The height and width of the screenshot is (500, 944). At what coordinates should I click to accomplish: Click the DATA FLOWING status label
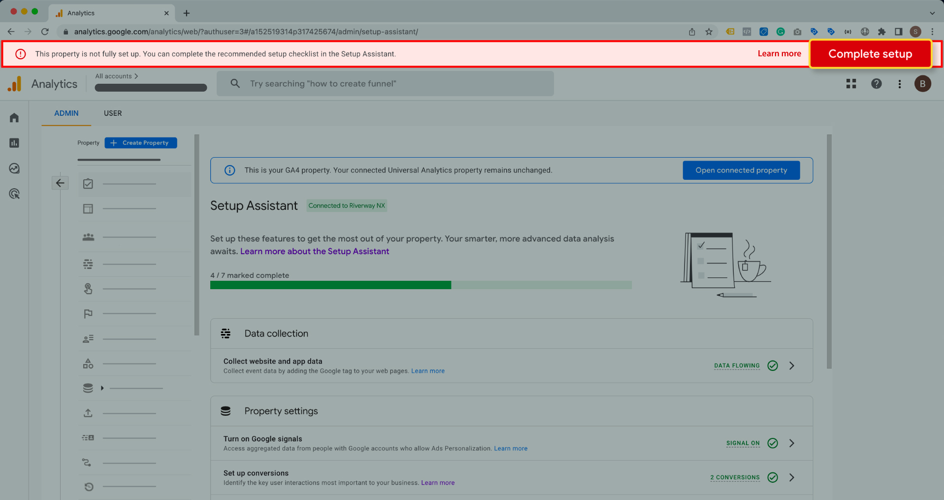pyautogui.click(x=737, y=366)
